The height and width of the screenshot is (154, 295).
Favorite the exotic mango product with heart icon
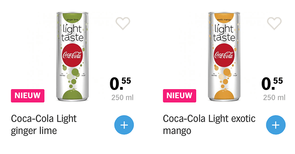274,23
